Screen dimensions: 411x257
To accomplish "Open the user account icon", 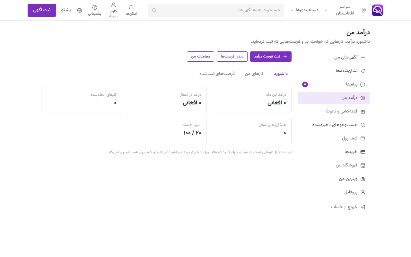I will click(113, 5).
